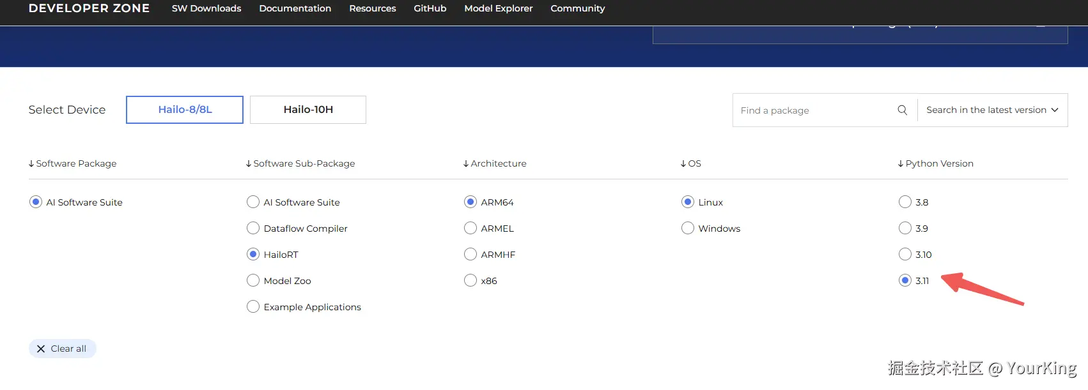Choose x86 architecture
The image size is (1088, 390).
tap(470, 280)
